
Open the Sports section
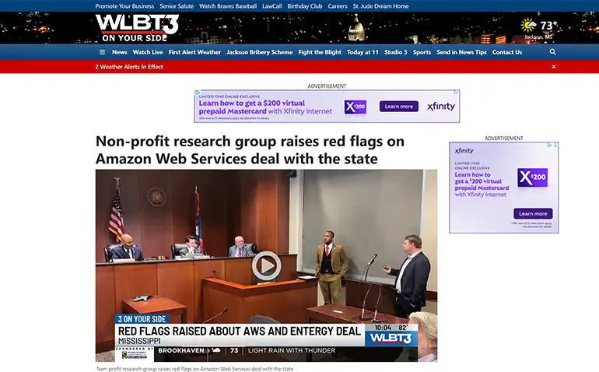tap(422, 52)
